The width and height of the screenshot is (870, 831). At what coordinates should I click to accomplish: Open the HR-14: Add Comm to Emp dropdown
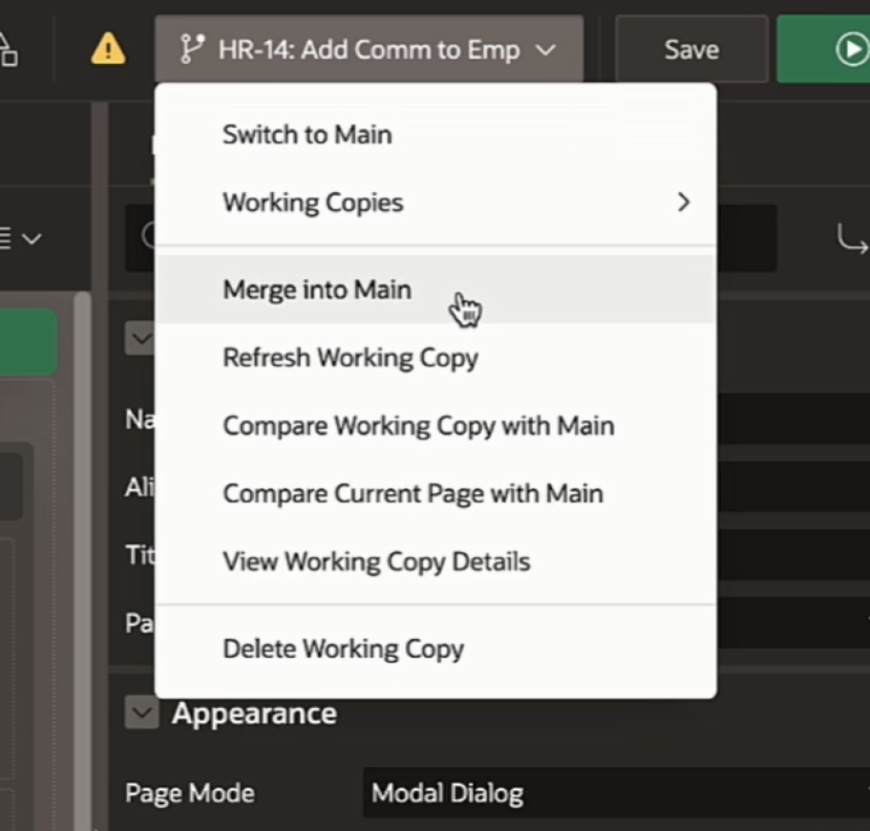(369, 49)
